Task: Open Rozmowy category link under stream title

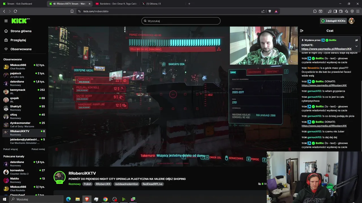Action: [75, 184]
